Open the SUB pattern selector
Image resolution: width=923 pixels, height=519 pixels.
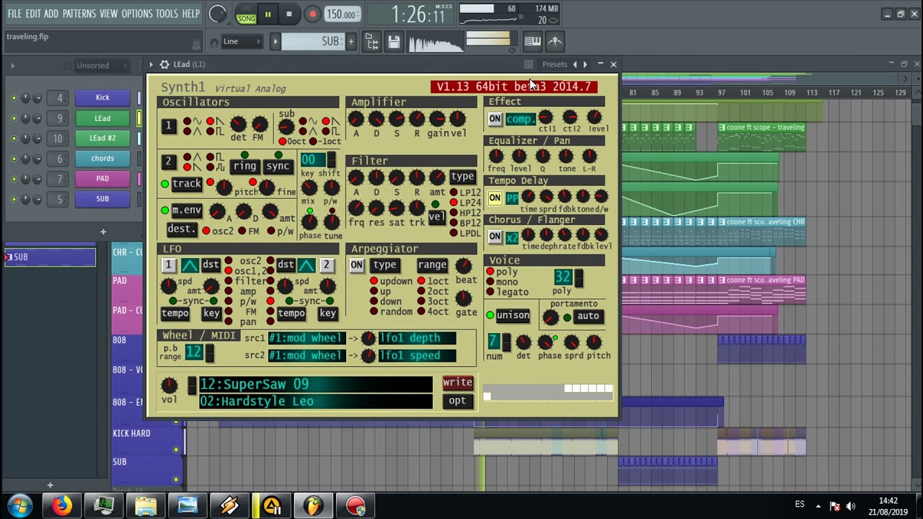[314, 42]
